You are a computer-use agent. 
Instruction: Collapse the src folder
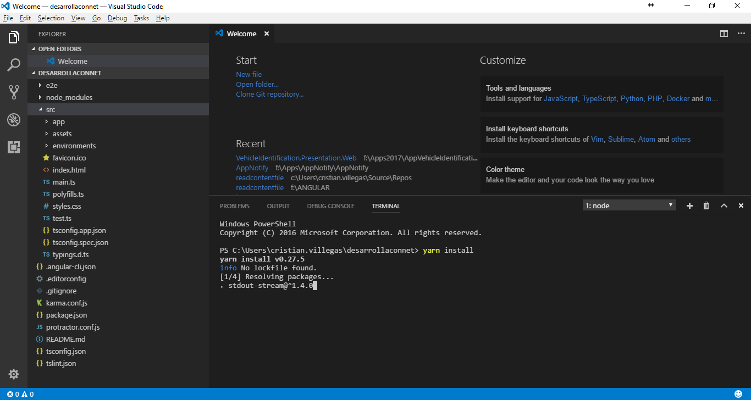(51, 109)
